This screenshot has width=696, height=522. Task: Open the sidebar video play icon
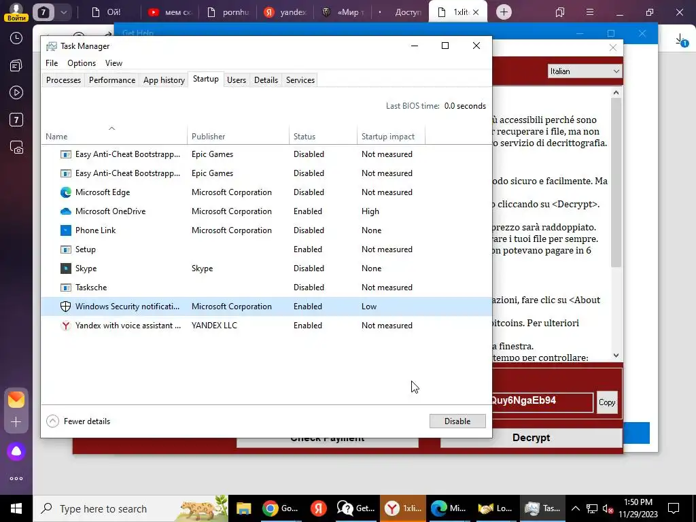pyautogui.click(x=16, y=92)
